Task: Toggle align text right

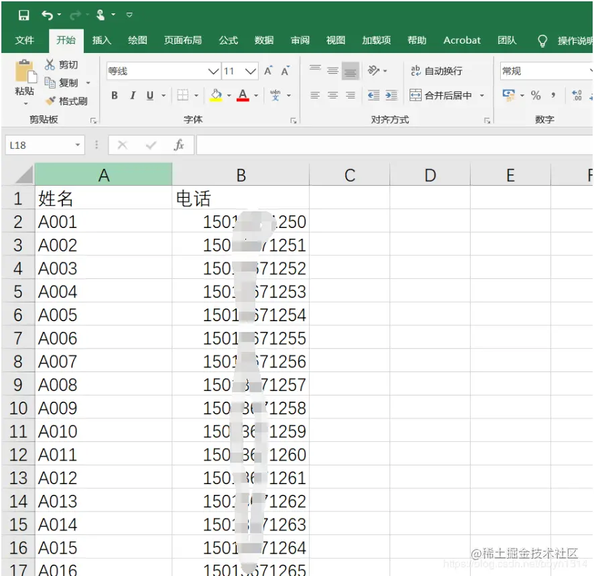Action: tap(351, 95)
